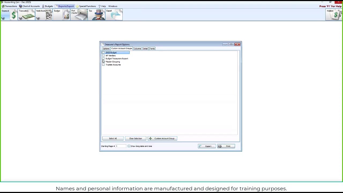Click Custom Account Group button label

(x=164, y=139)
